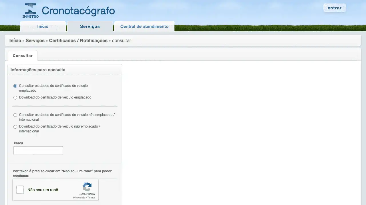The height and width of the screenshot is (205, 366).
Task: Select Consultar dados de veículo emplacado radio
Action: (x=15, y=86)
